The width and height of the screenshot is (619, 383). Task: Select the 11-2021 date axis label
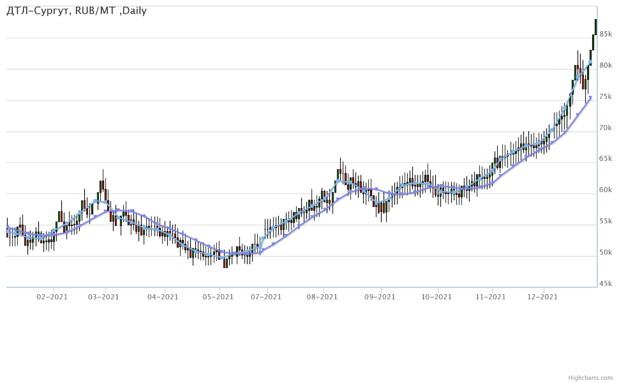click(x=491, y=297)
